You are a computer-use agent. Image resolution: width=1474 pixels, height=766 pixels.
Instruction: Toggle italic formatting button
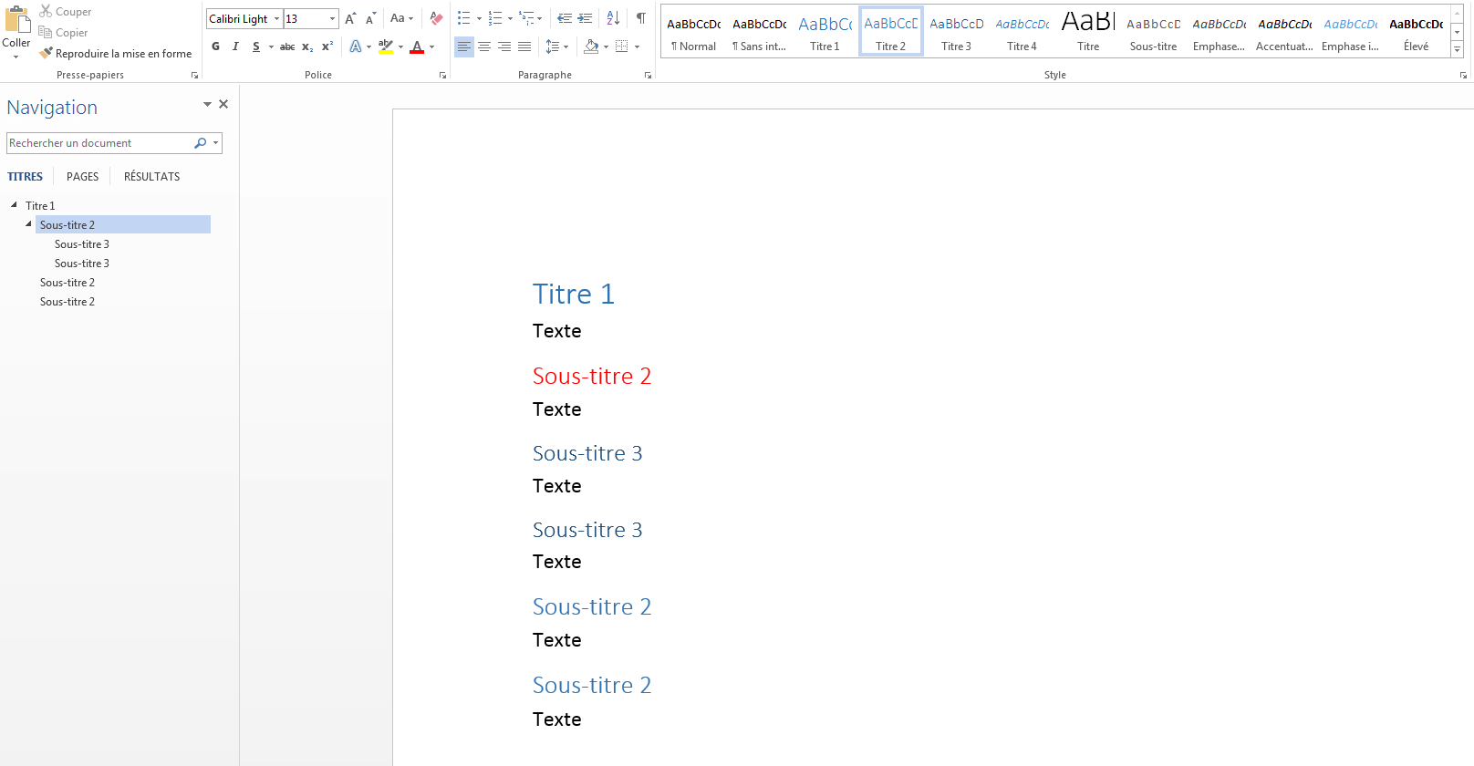(x=235, y=47)
